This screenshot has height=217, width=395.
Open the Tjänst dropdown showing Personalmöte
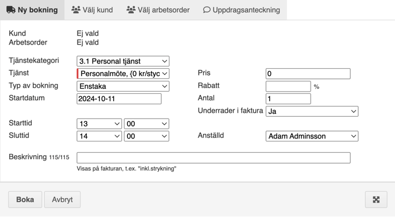coord(123,74)
